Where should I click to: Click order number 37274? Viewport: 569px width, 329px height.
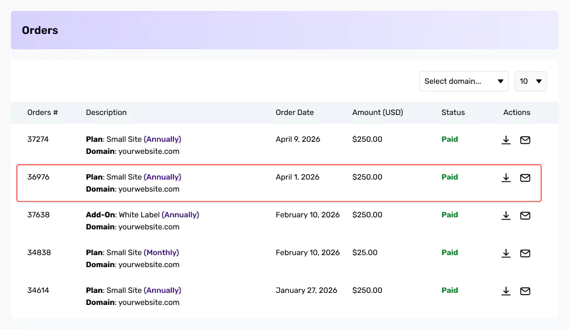pos(38,140)
